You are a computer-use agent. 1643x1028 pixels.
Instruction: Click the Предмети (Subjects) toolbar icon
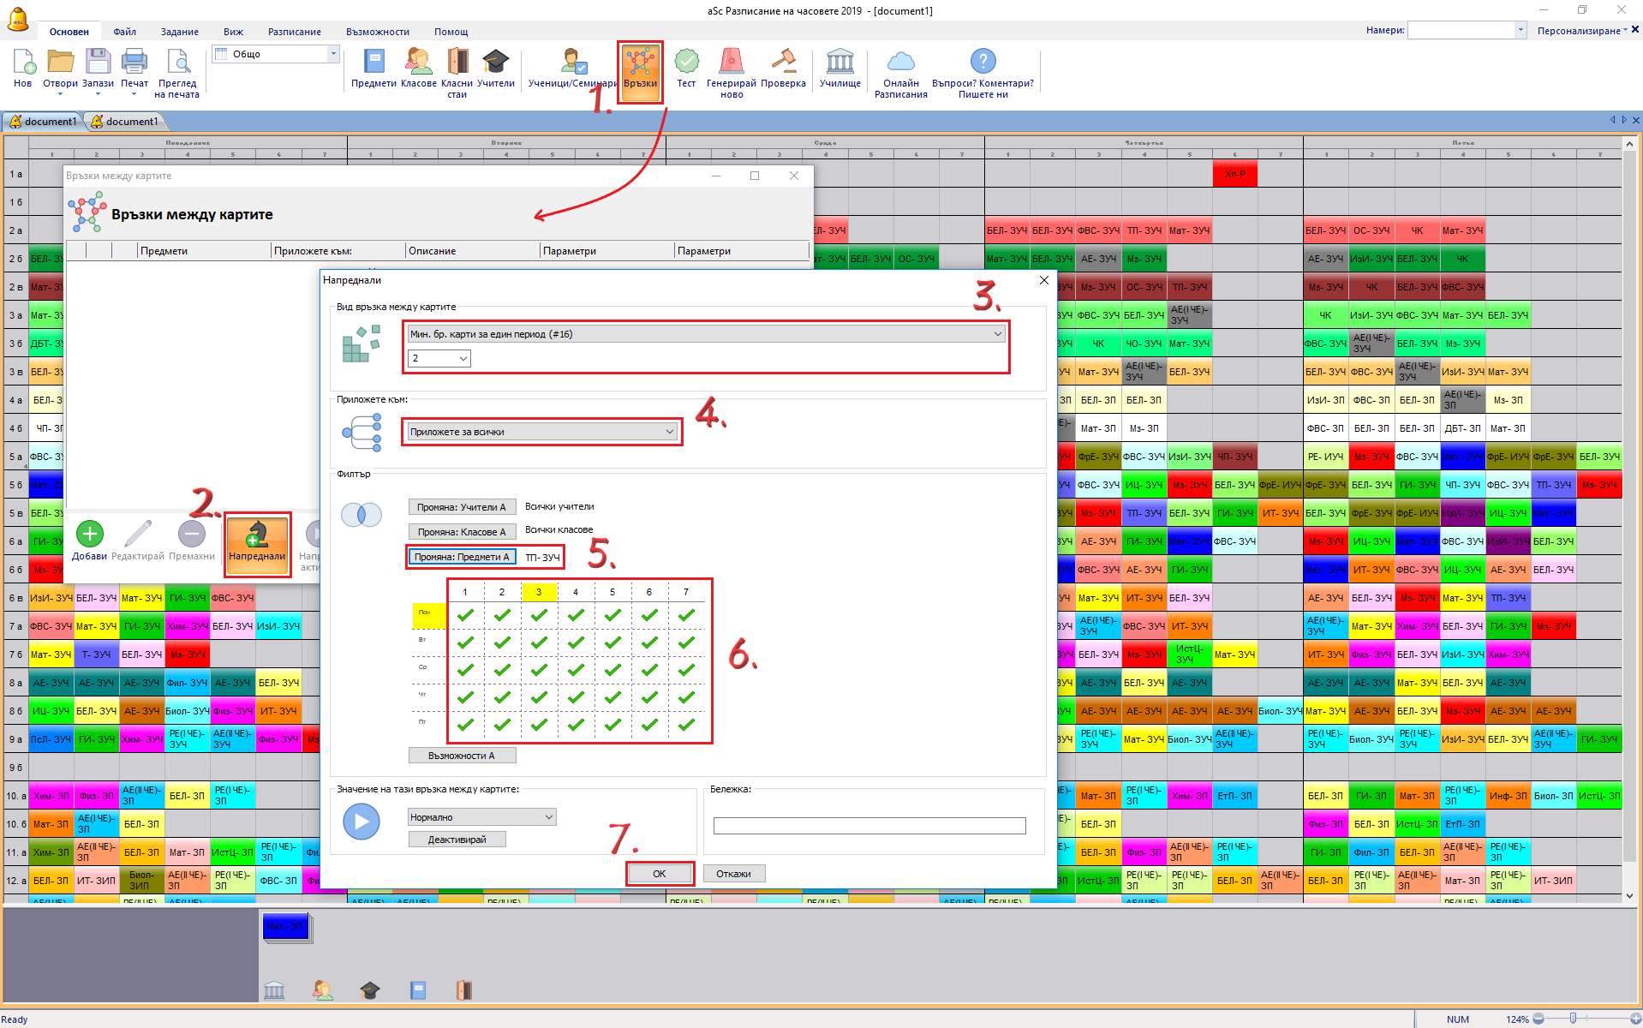pos(373,63)
